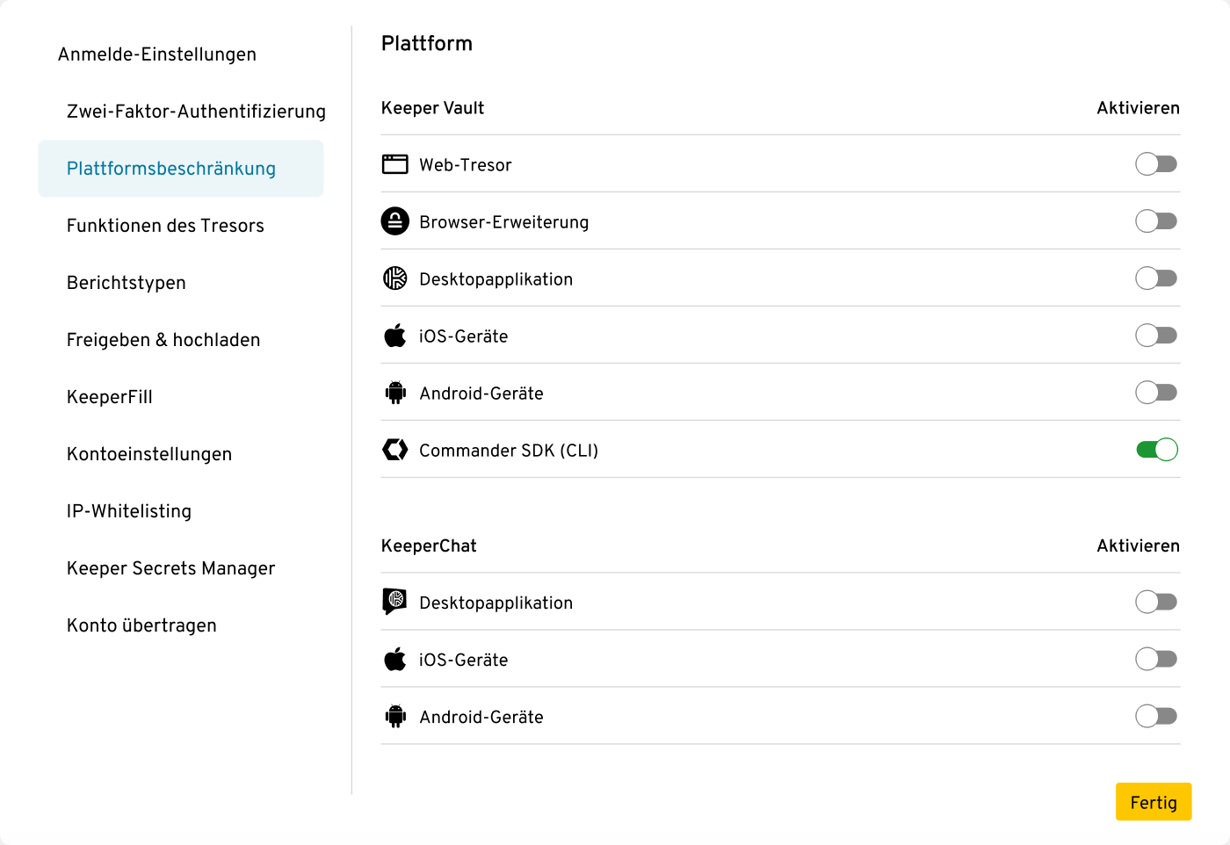Open Anmelde-Einstellungen in the sidebar
The width and height of the screenshot is (1230, 845).
[x=157, y=54]
